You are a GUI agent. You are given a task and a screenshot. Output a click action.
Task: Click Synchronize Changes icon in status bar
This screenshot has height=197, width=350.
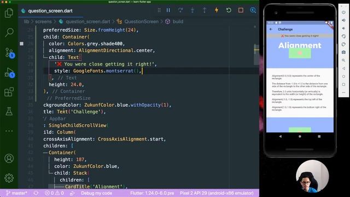[x=36, y=193]
